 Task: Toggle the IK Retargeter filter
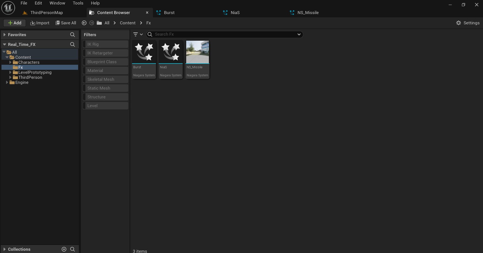tap(105, 53)
